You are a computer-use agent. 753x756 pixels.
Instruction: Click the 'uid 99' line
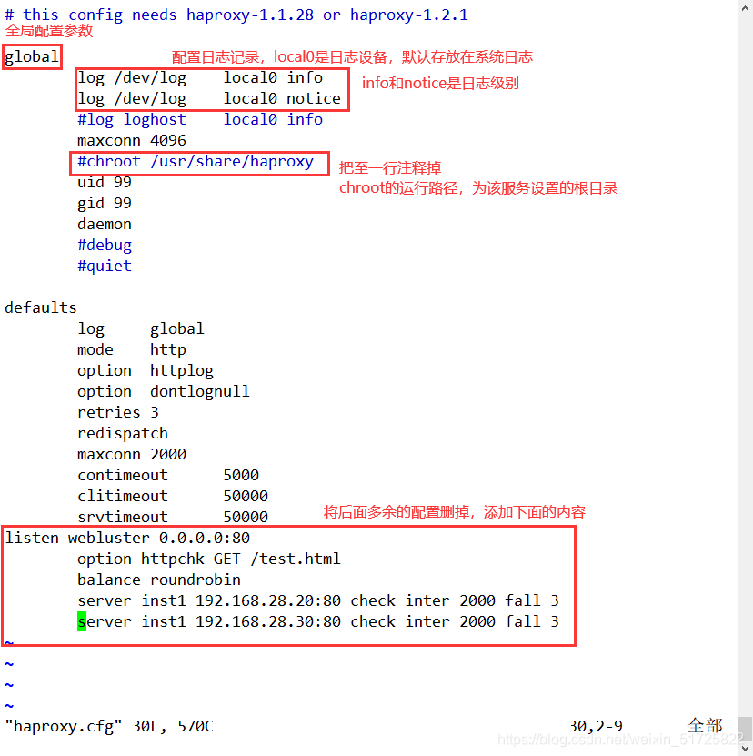(x=105, y=182)
